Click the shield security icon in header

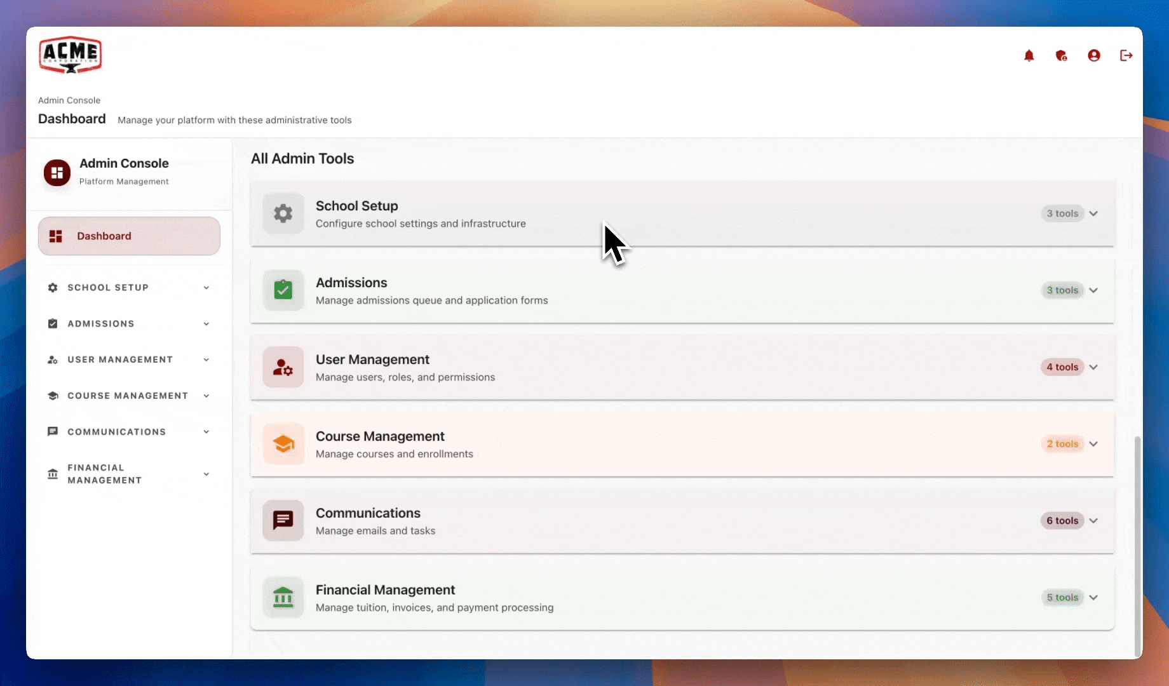[1061, 56]
